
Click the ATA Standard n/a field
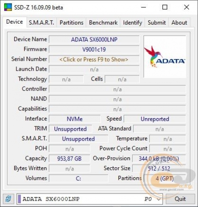click(x=160, y=129)
